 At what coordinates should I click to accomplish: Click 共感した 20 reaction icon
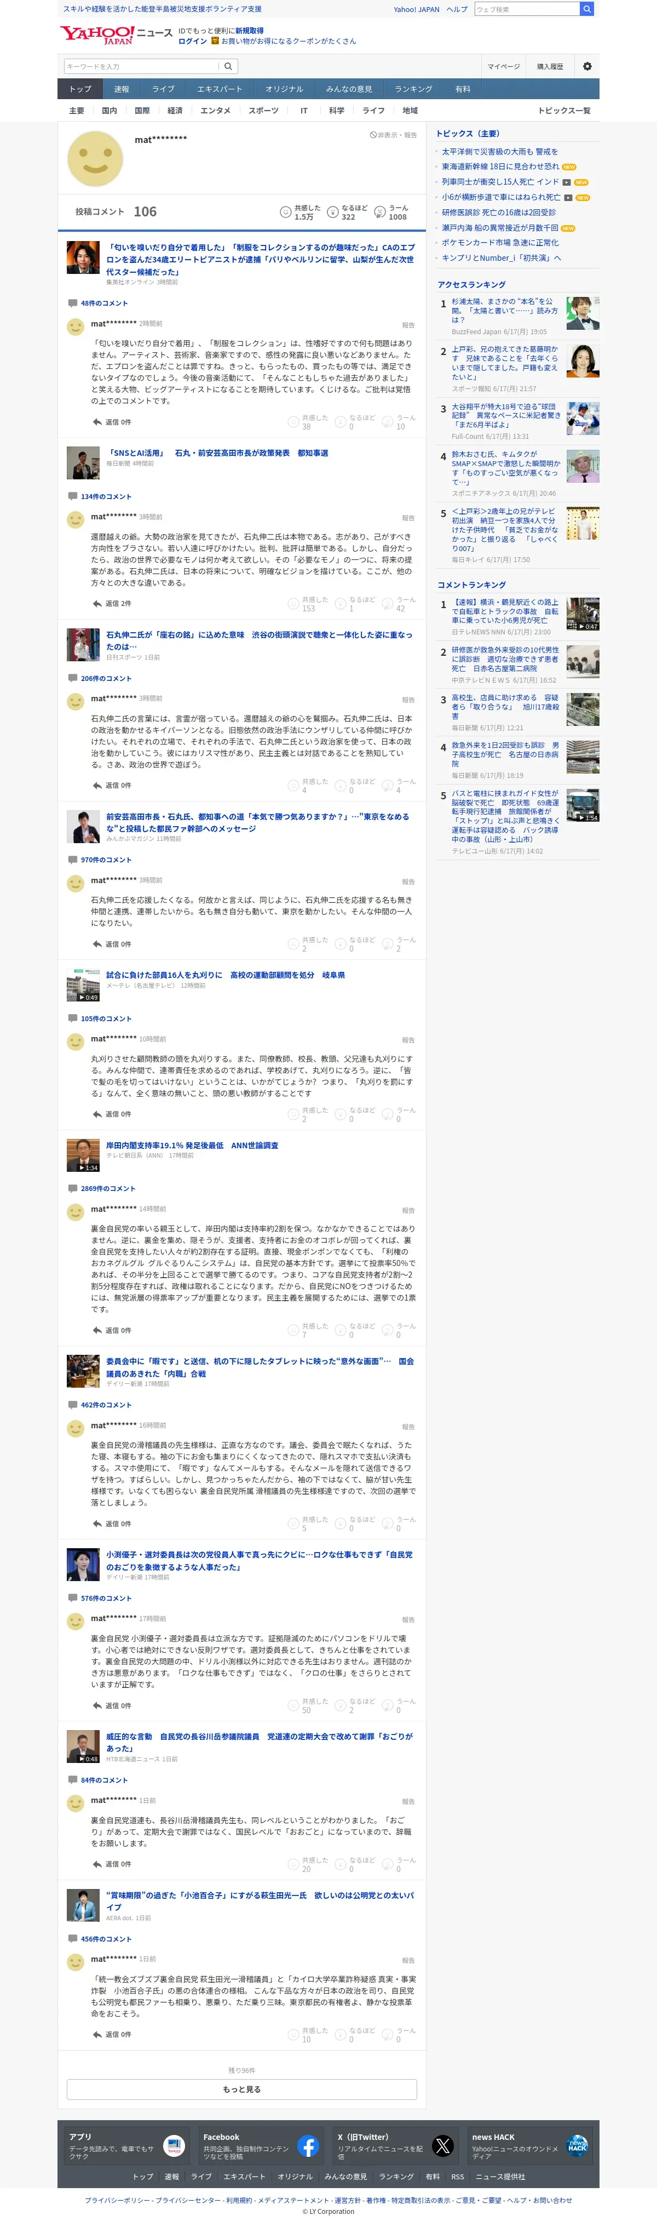[293, 1865]
